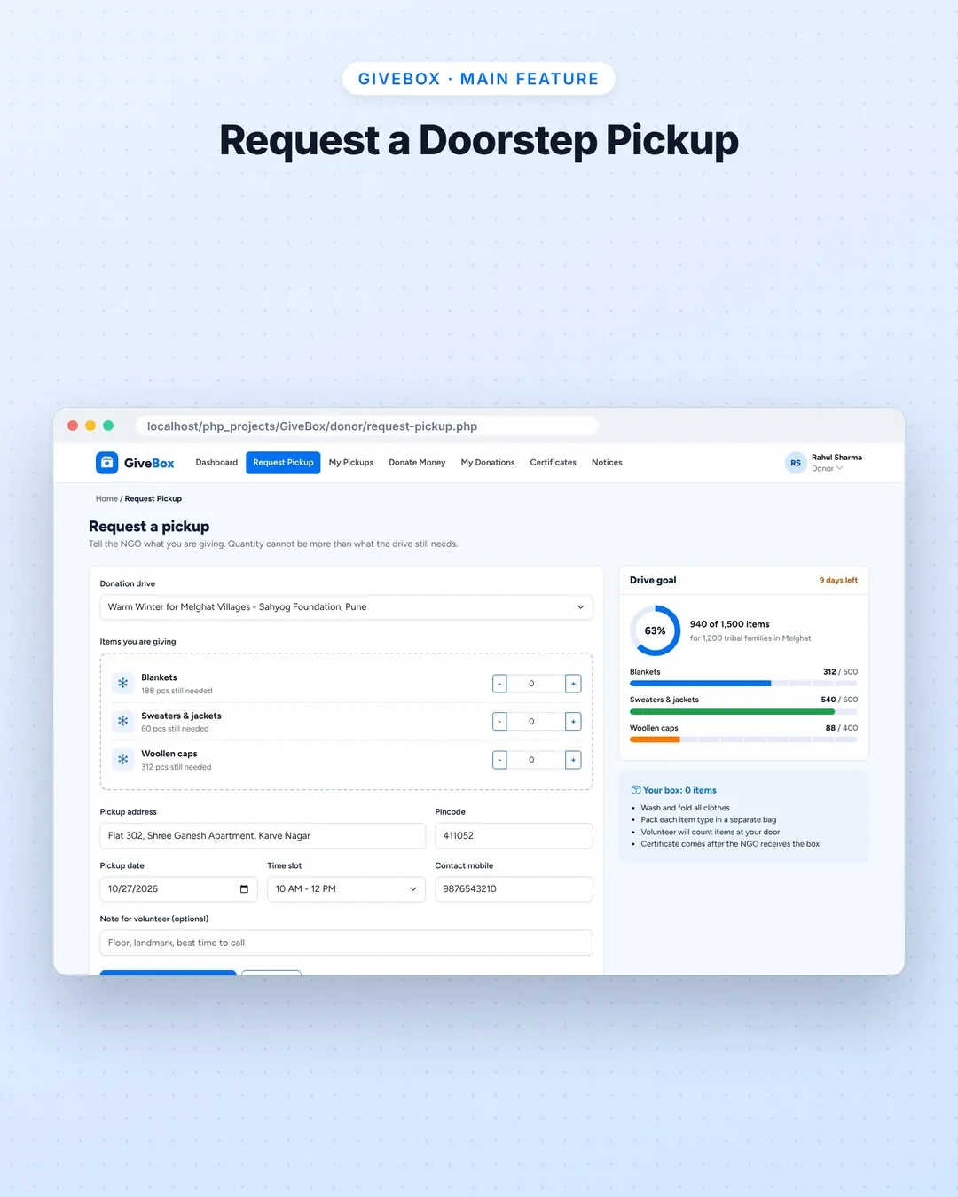This screenshot has height=1197, width=958.
Task: Click the 'Wash and fold all clothes' tip
Action: coord(685,808)
